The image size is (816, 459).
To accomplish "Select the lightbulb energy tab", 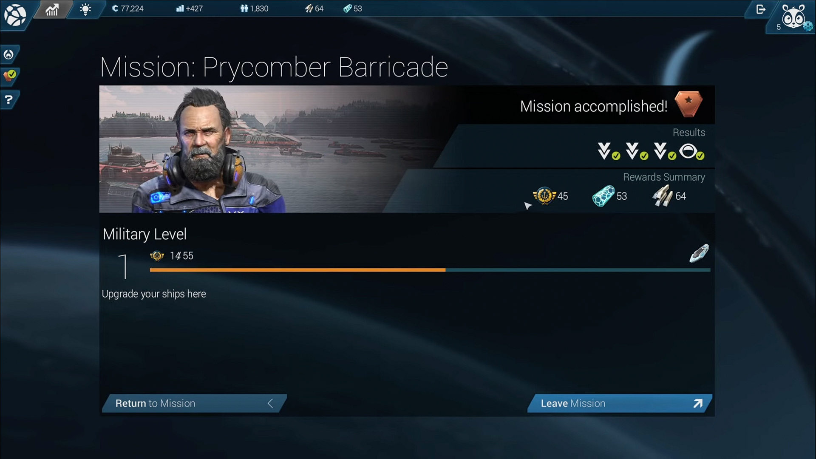I will (x=85, y=9).
